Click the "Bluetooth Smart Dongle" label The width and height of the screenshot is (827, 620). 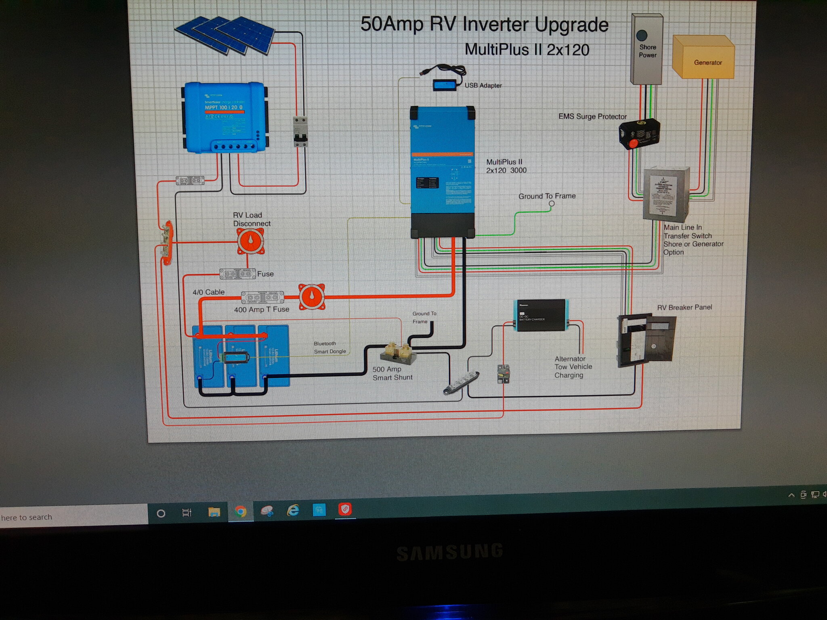330,348
